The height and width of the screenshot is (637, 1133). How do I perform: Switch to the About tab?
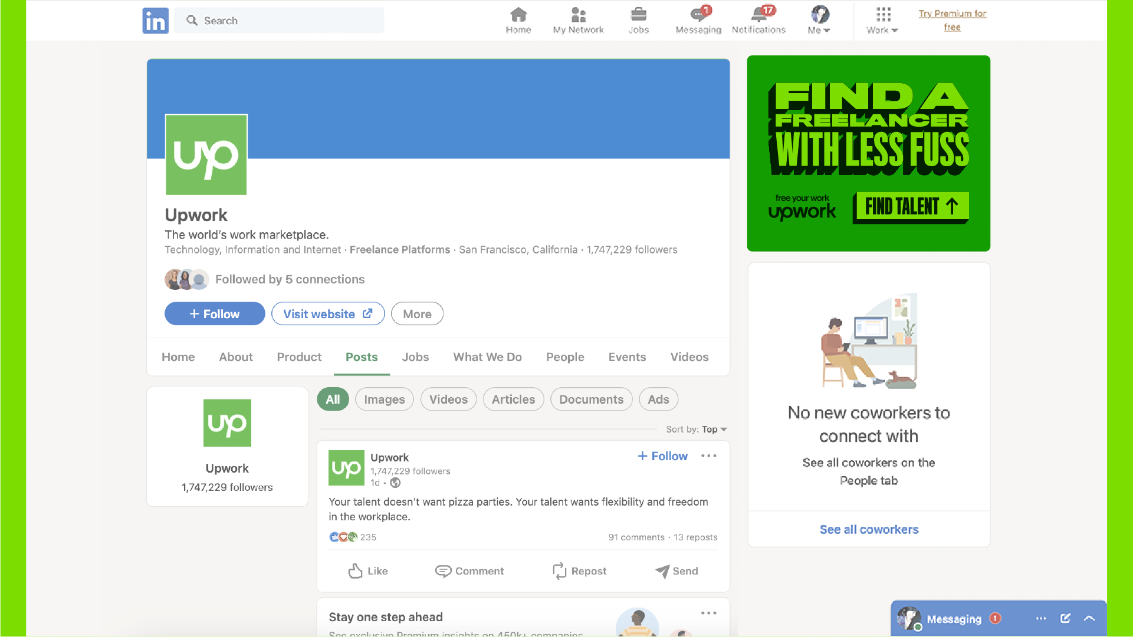point(236,357)
